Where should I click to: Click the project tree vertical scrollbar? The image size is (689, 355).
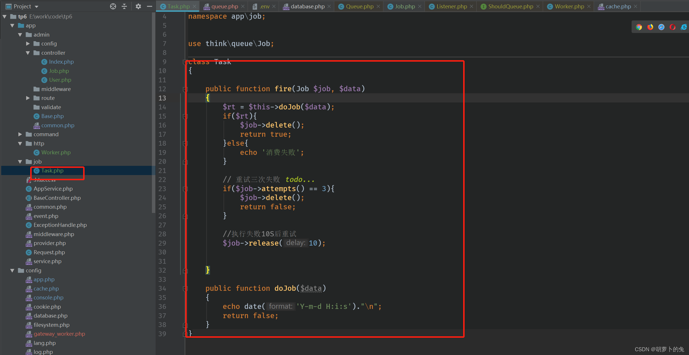(x=153, y=112)
